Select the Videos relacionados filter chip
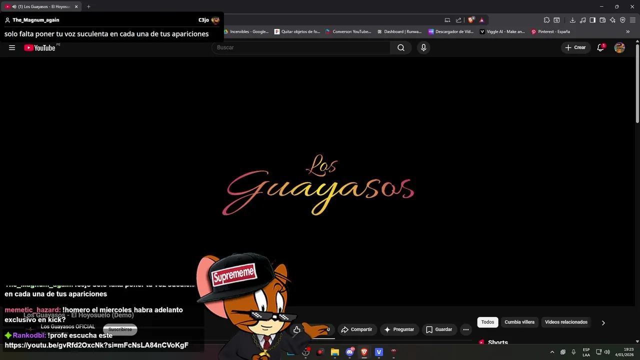Screen dimensions: 640x360 tap(566, 322)
